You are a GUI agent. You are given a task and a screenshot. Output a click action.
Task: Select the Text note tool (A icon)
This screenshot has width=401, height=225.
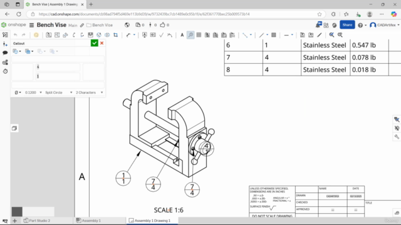[182, 35]
